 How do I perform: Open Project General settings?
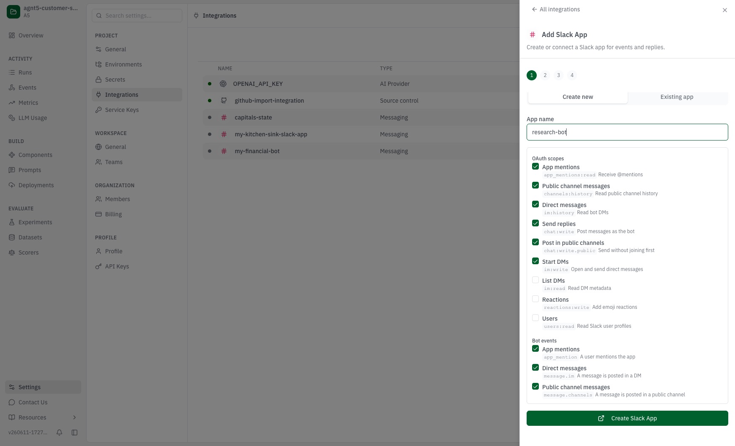pyautogui.click(x=137, y=49)
